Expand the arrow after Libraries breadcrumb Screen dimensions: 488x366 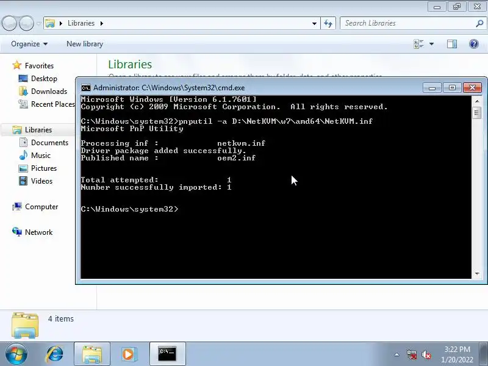pos(101,23)
